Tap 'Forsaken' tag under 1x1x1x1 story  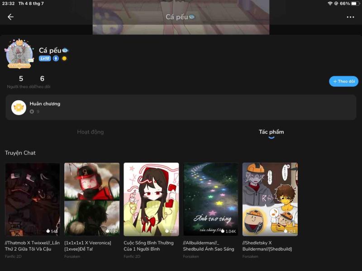pyautogui.click(x=72, y=256)
